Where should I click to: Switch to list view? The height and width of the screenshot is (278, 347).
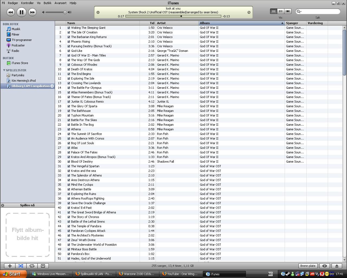pos(274,11)
